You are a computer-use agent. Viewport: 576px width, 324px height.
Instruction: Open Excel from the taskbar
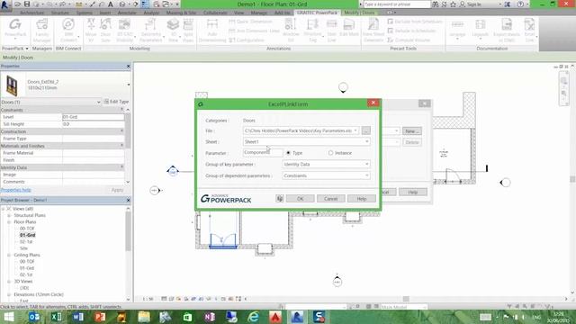coord(56,317)
